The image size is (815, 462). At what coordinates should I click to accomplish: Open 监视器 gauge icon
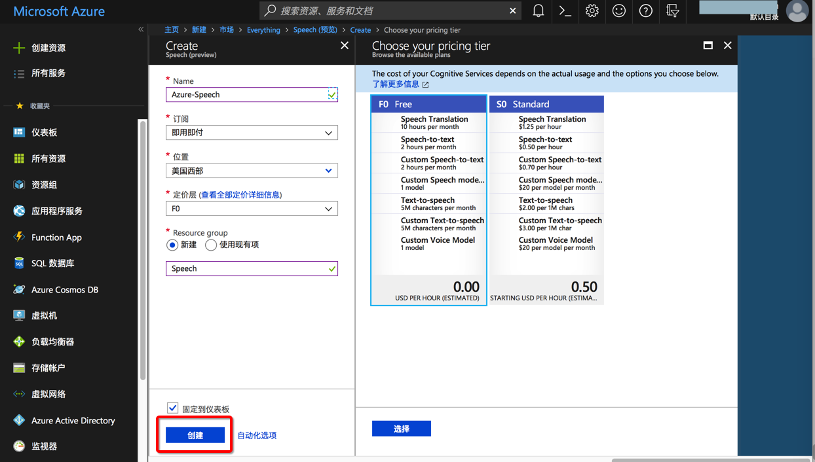click(x=19, y=446)
